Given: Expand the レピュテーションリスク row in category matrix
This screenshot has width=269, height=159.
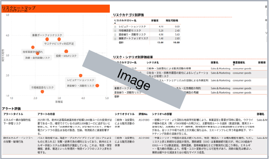Looking at the screenshot, I should click(x=115, y=27).
